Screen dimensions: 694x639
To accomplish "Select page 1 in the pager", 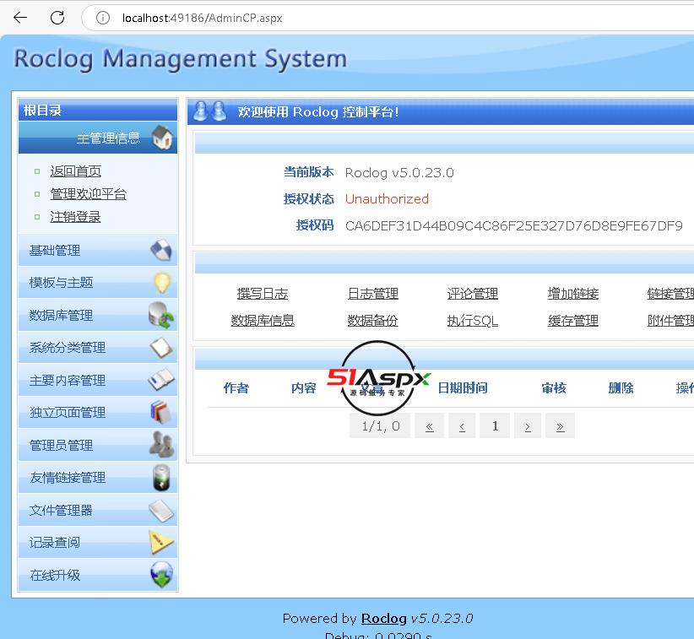I will [495, 425].
